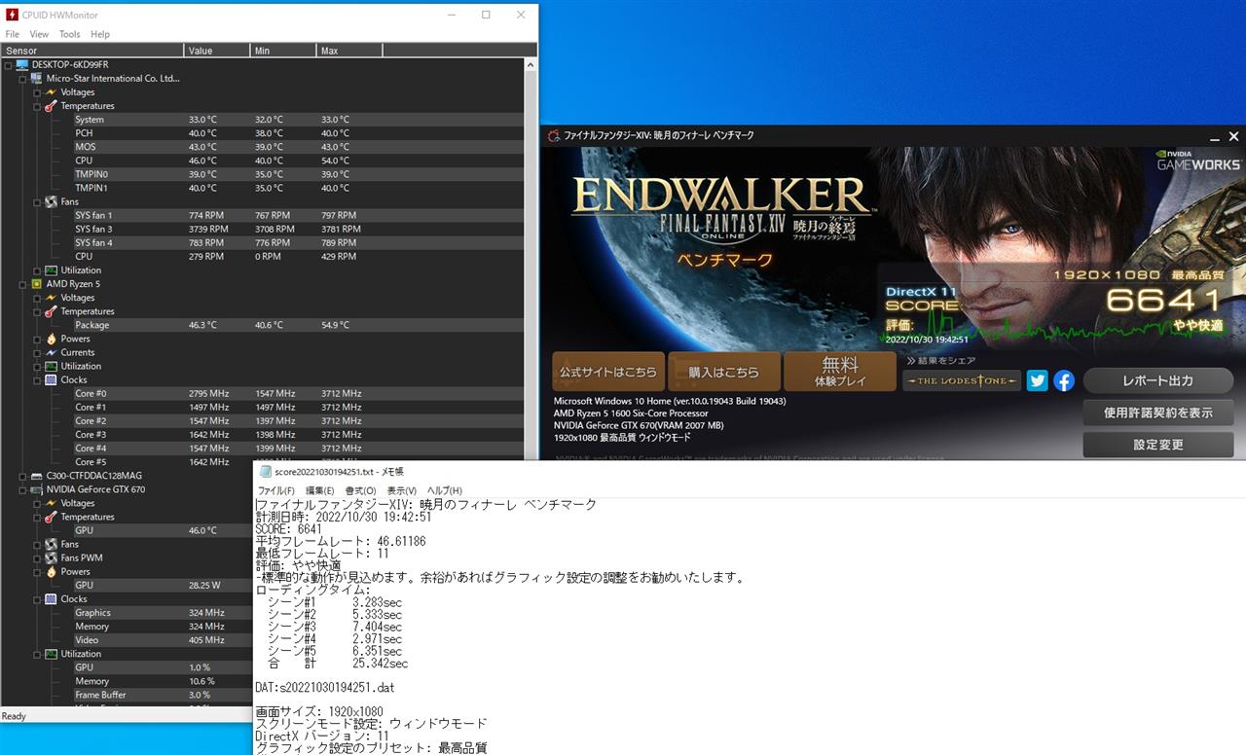Click the Powers flame icon under NVIDIA GeForce

tap(52, 571)
